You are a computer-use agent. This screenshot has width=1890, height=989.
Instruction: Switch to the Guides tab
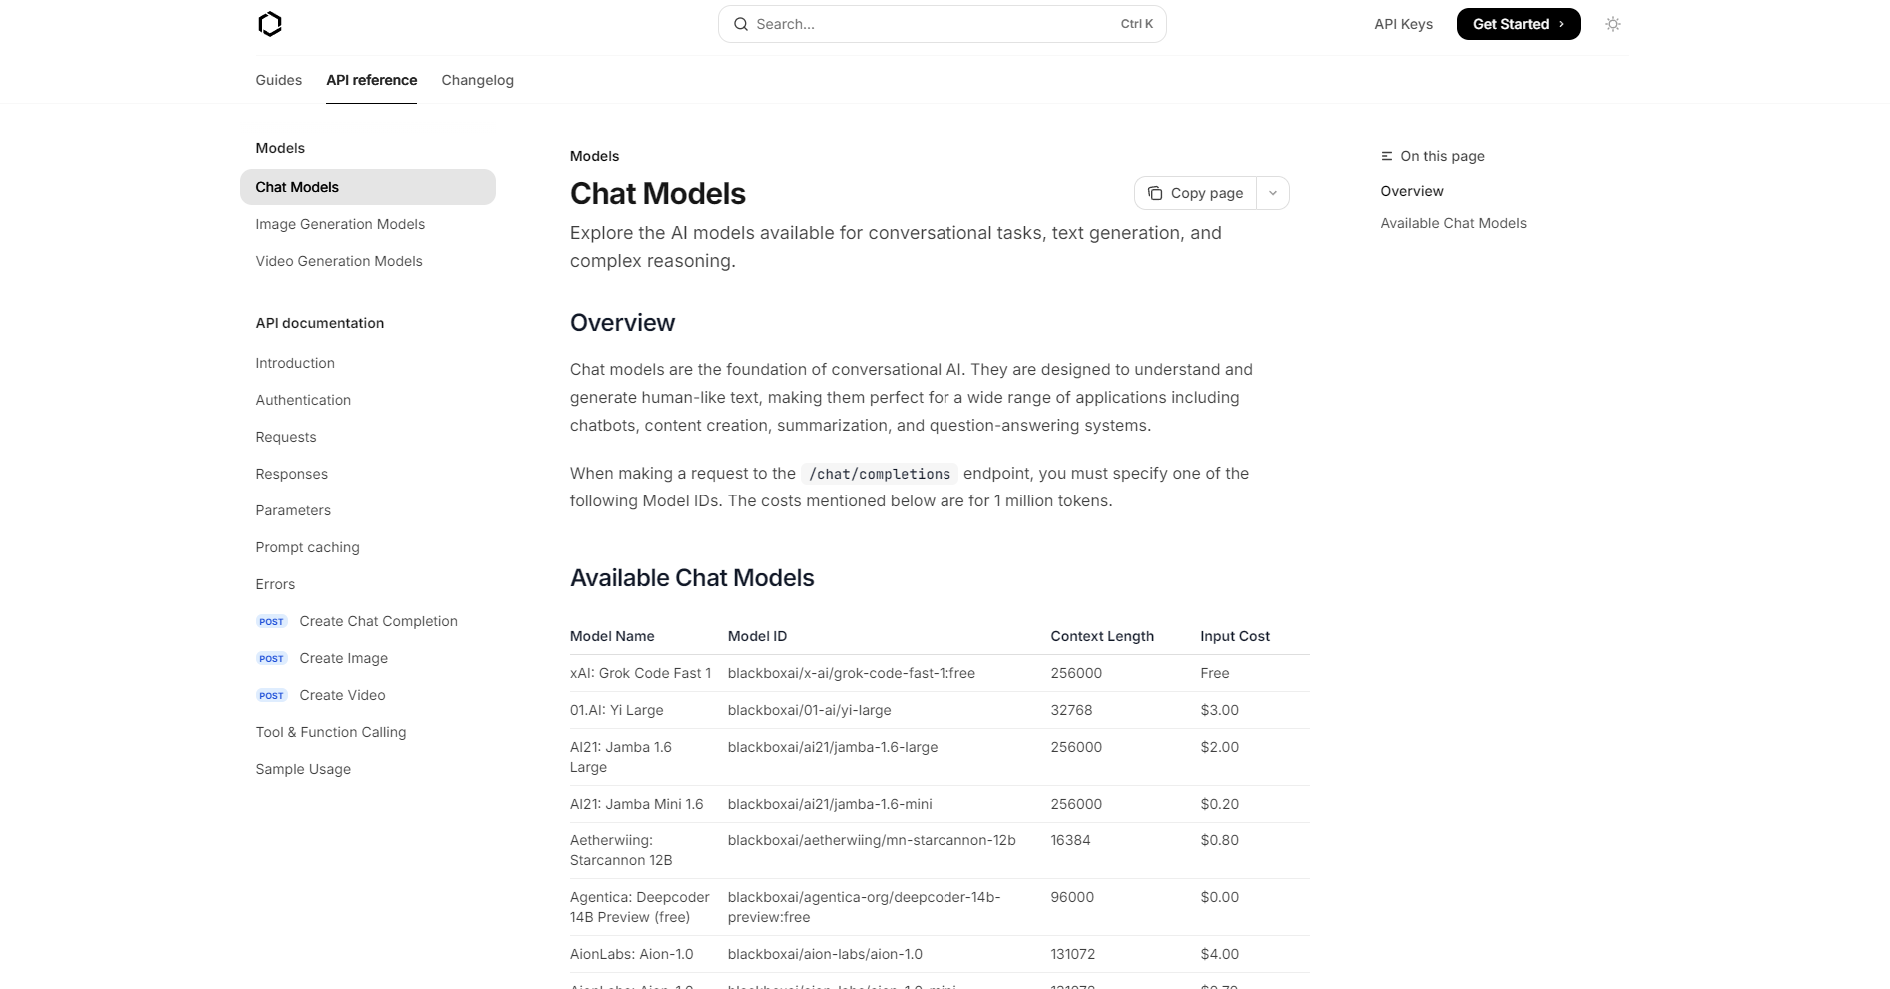click(278, 80)
